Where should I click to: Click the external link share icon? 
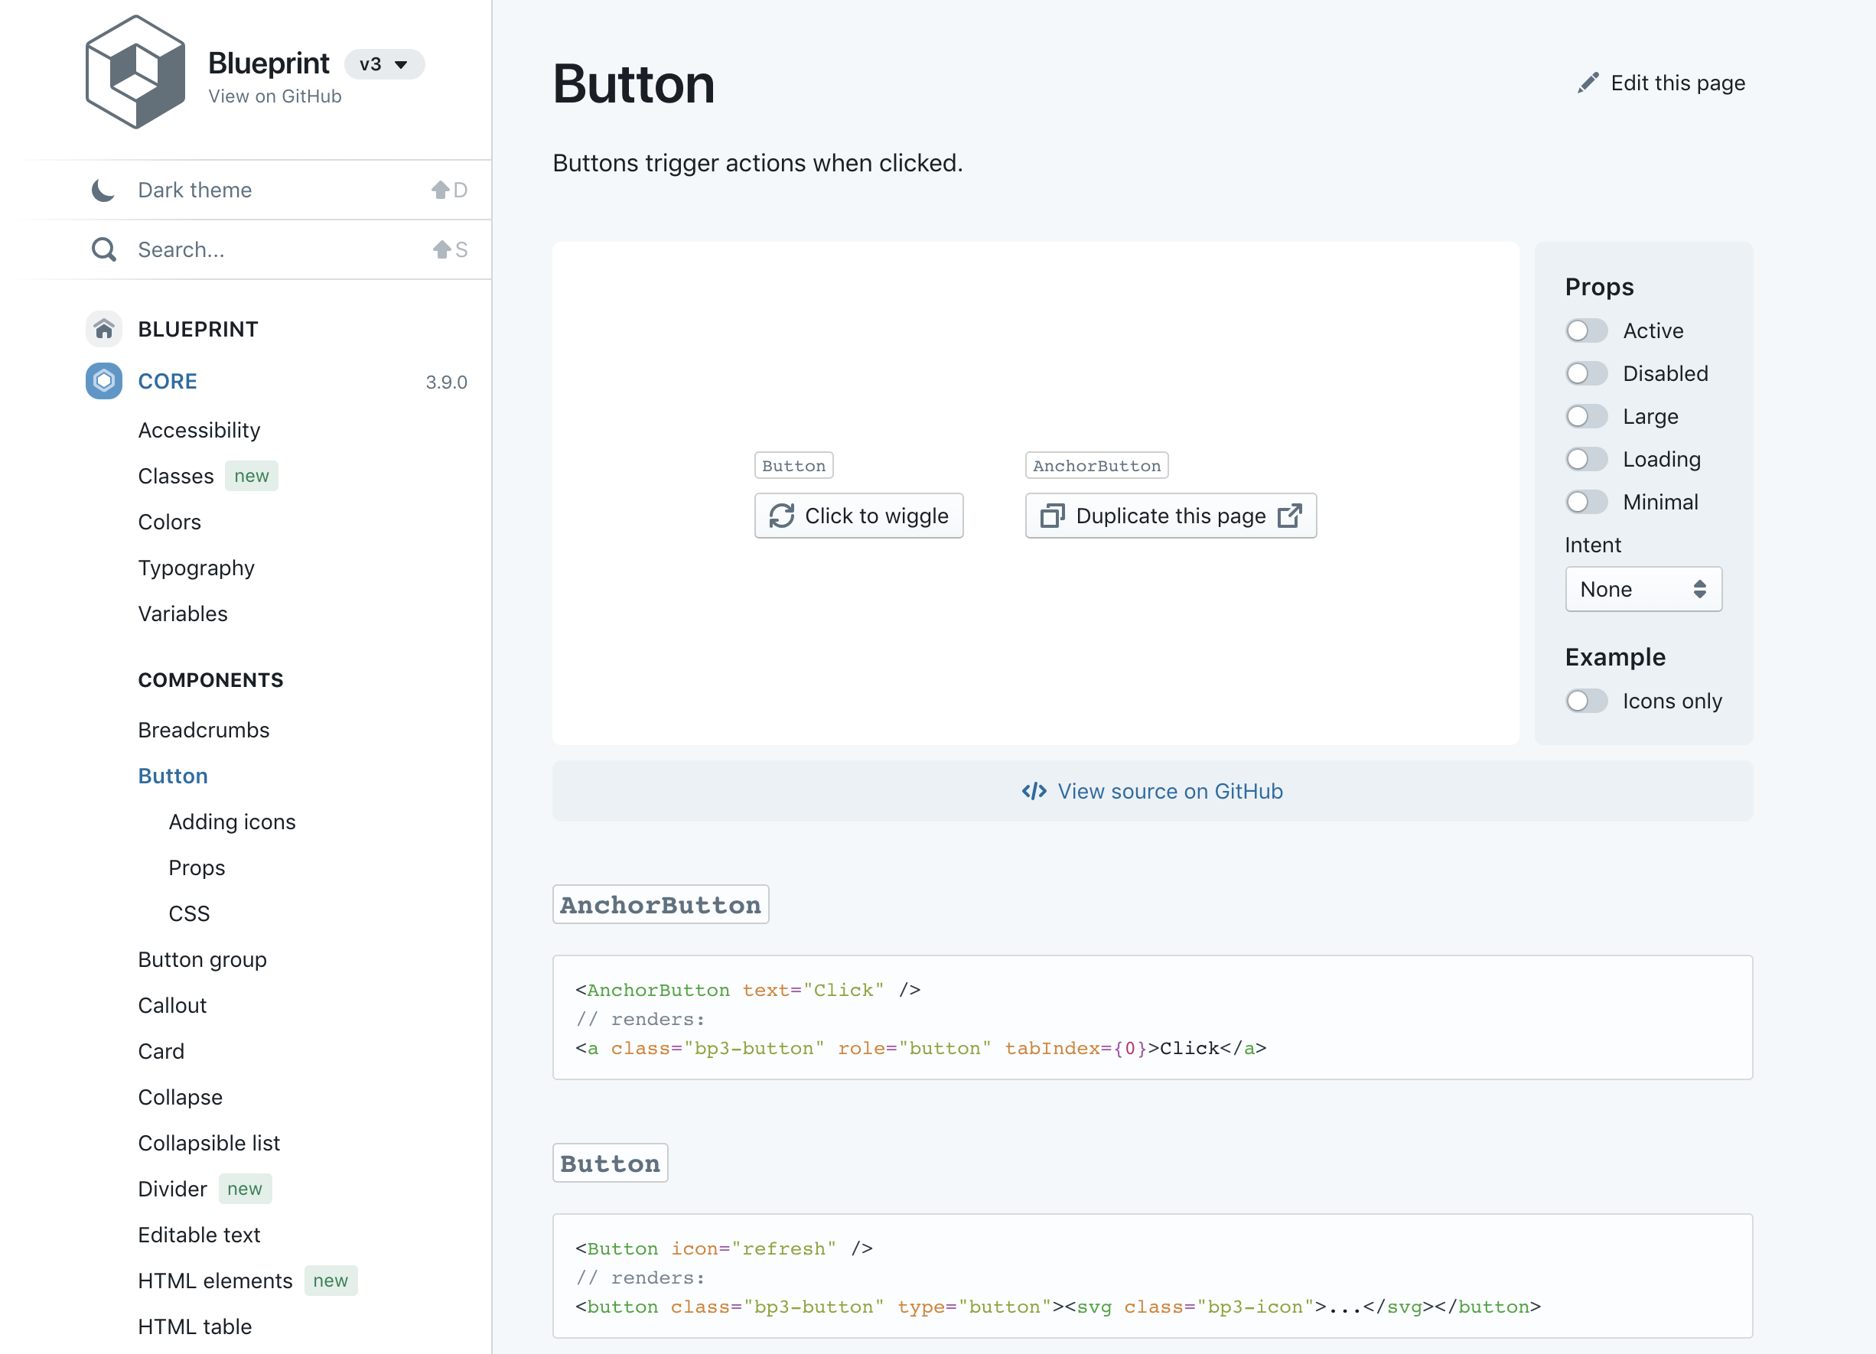(x=1289, y=516)
